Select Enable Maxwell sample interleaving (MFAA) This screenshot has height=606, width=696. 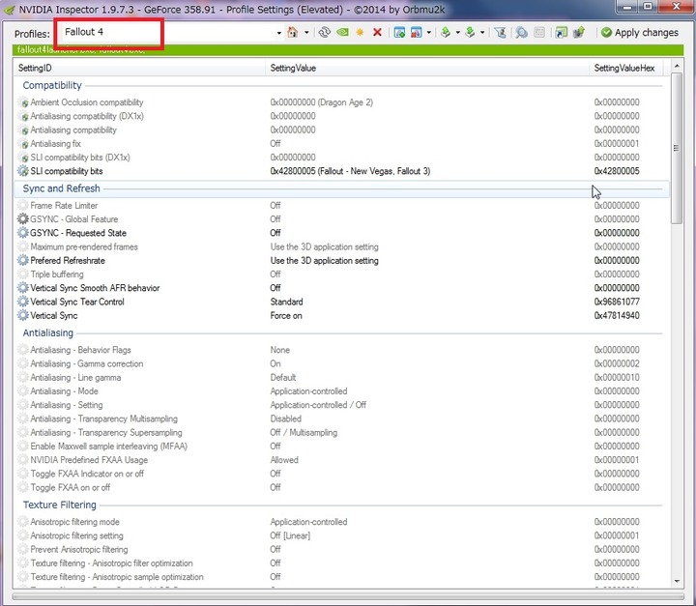point(342,447)
